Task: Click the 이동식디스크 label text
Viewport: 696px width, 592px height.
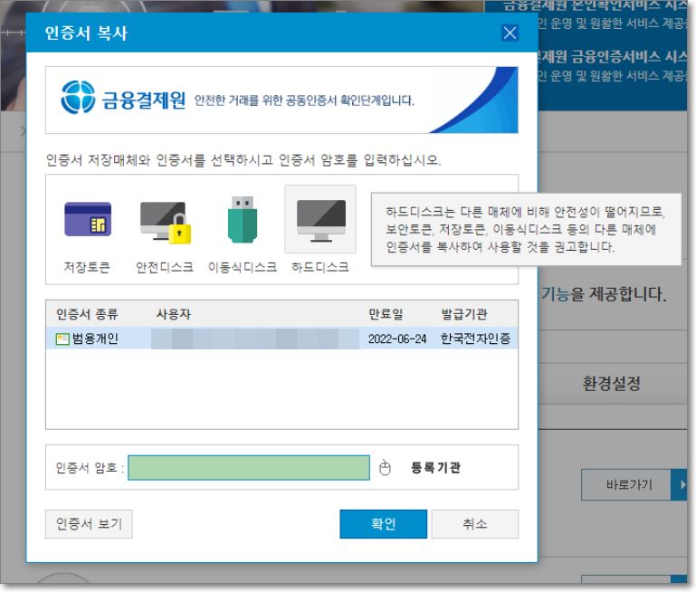Action: (243, 267)
